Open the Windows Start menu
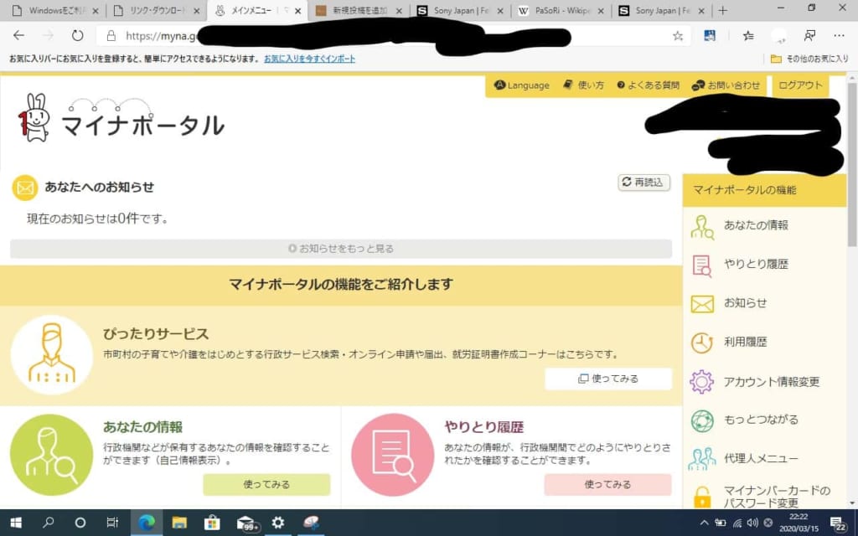The height and width of the screenshot is (536, 858). point(16,523)
